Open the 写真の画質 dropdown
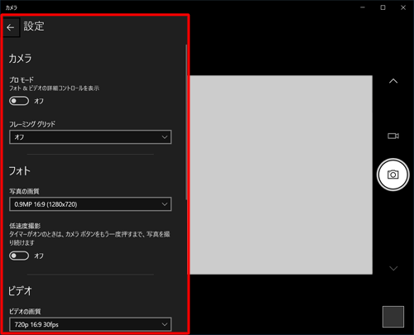 90,204
